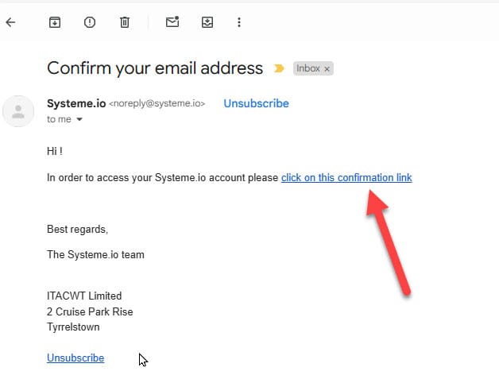Expand recipient details next to 'to me'
The width and height of the screenshot is (499, 379).
point(79,119)
